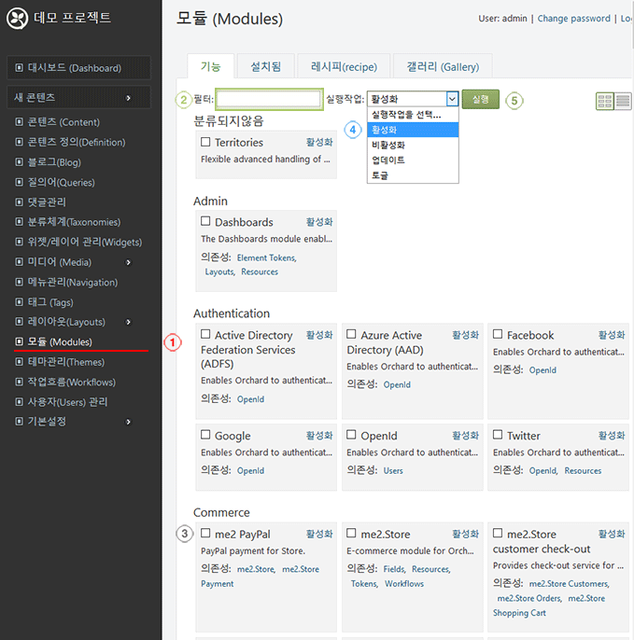
Task: Switch to list view icon
Action: 623,101
